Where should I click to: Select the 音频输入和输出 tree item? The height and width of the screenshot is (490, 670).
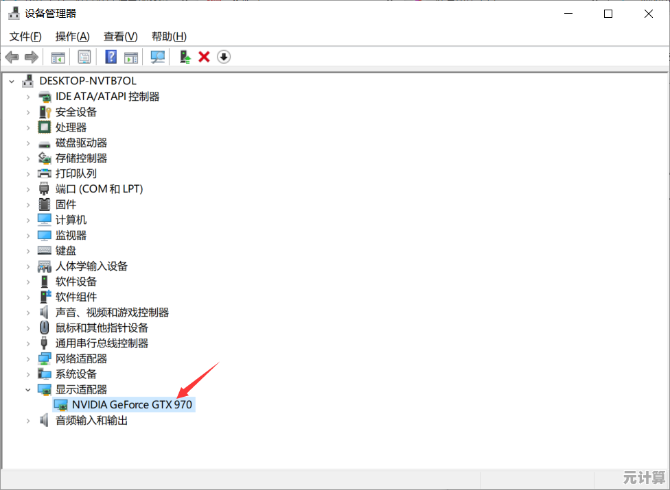click(x=91, y=420)
